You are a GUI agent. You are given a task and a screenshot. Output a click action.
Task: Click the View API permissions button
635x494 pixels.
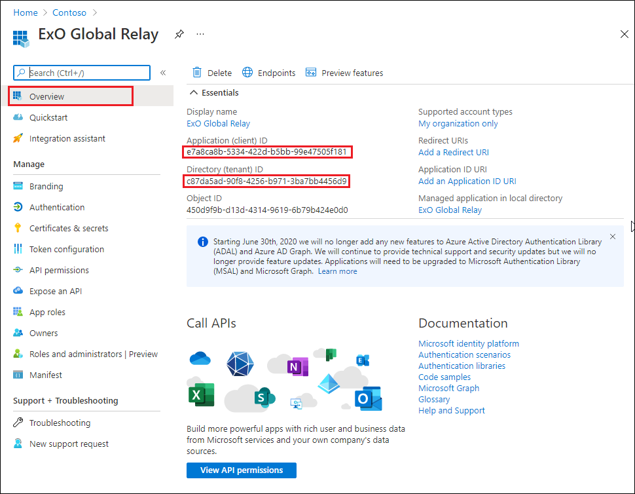click(241, 470)
